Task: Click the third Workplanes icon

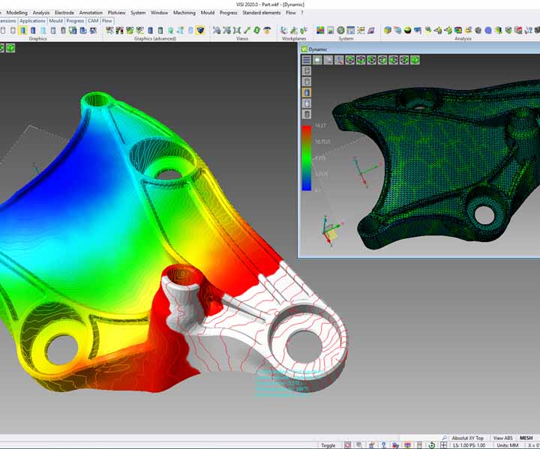Action: (x=304, y=31)
